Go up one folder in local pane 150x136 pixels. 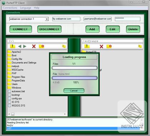12,46
